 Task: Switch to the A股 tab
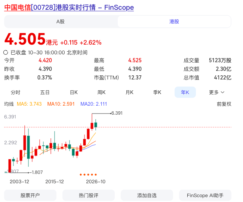(61, 22)
